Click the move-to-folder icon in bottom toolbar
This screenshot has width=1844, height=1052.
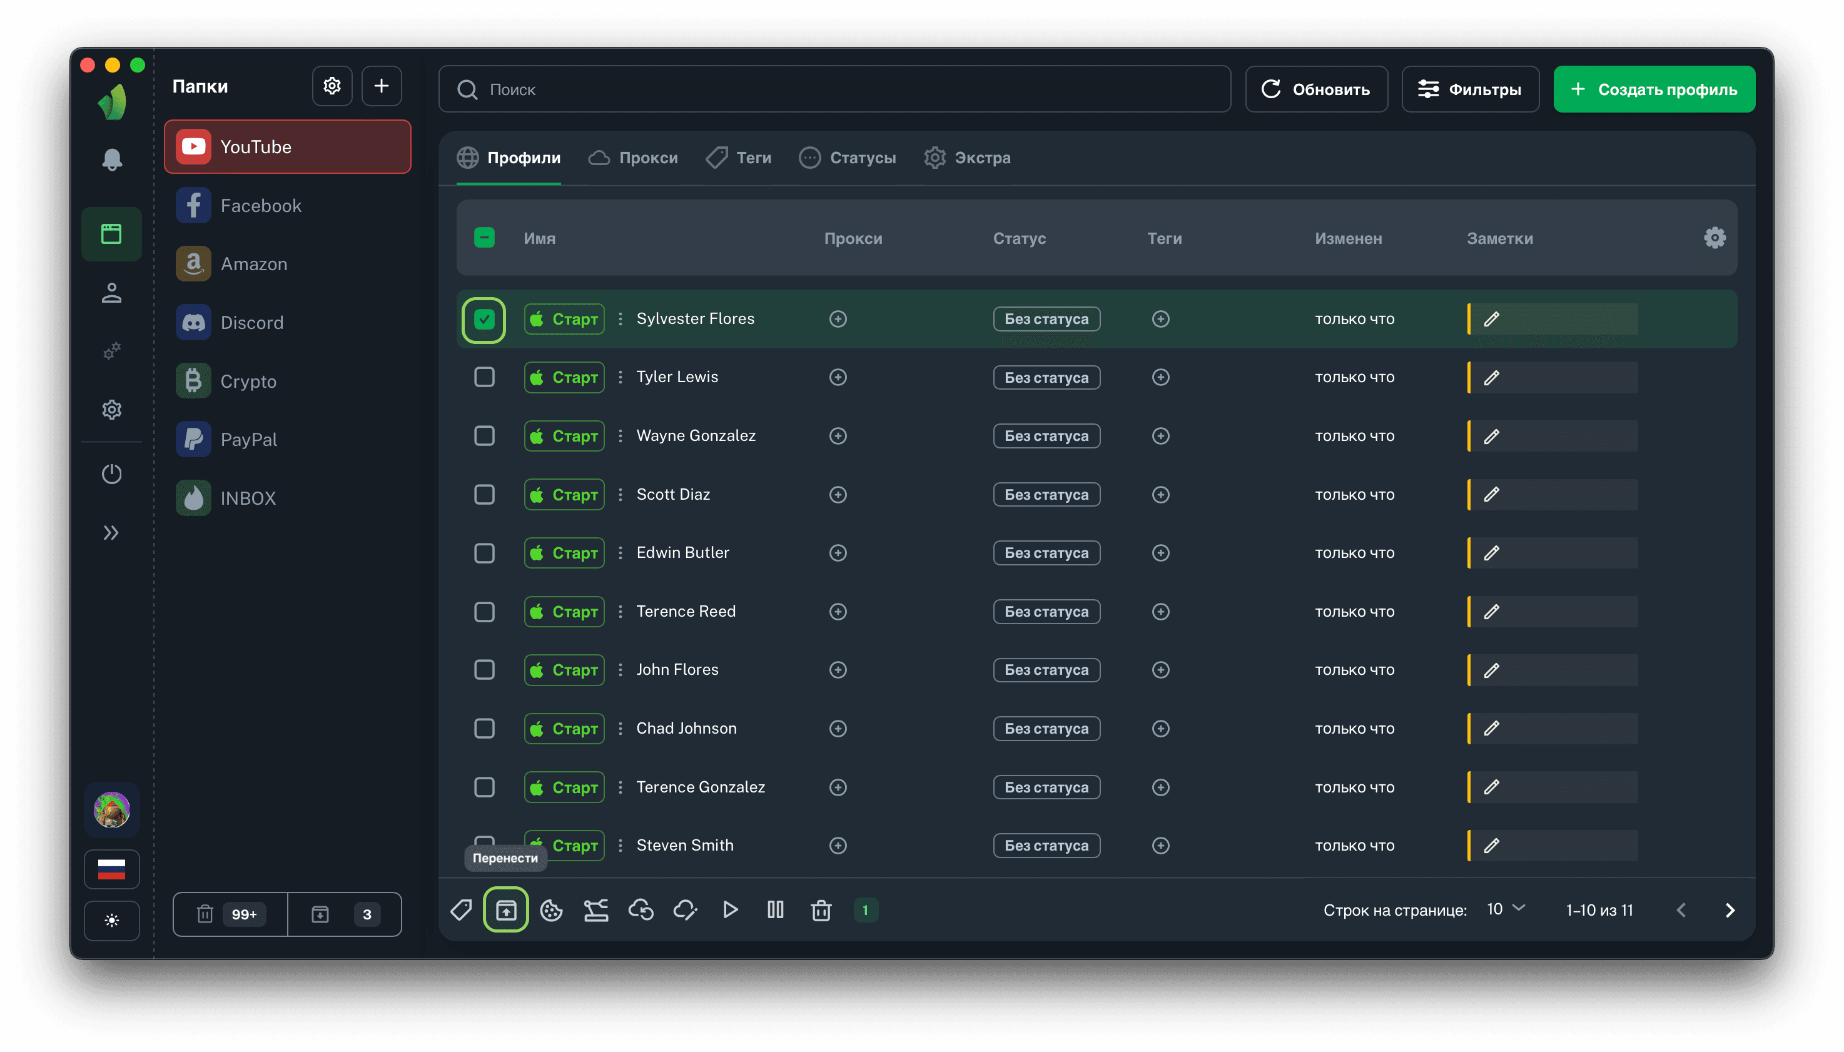[x=506, y=909]
